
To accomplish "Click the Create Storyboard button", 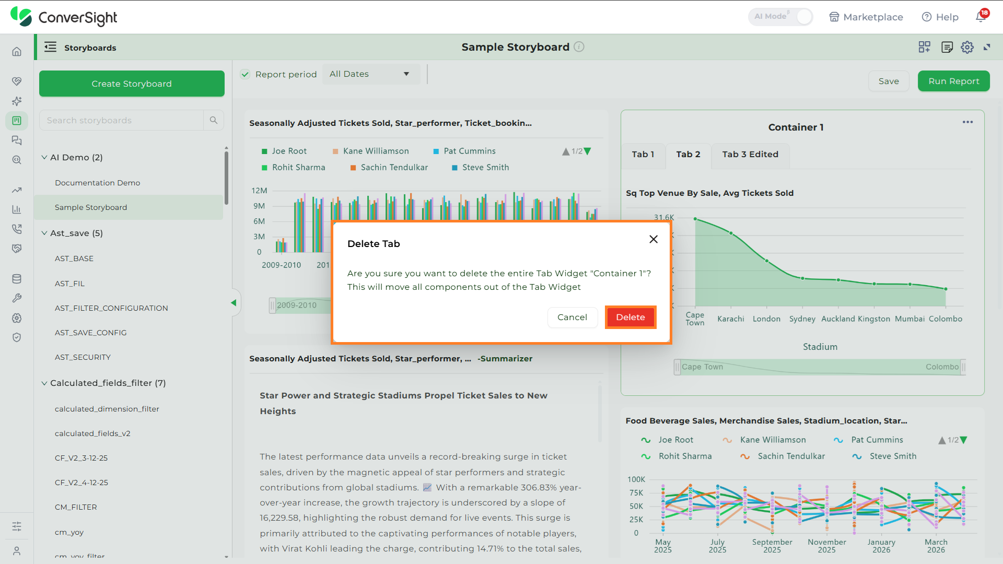I will pyautogui.click(x=132, y=84).
